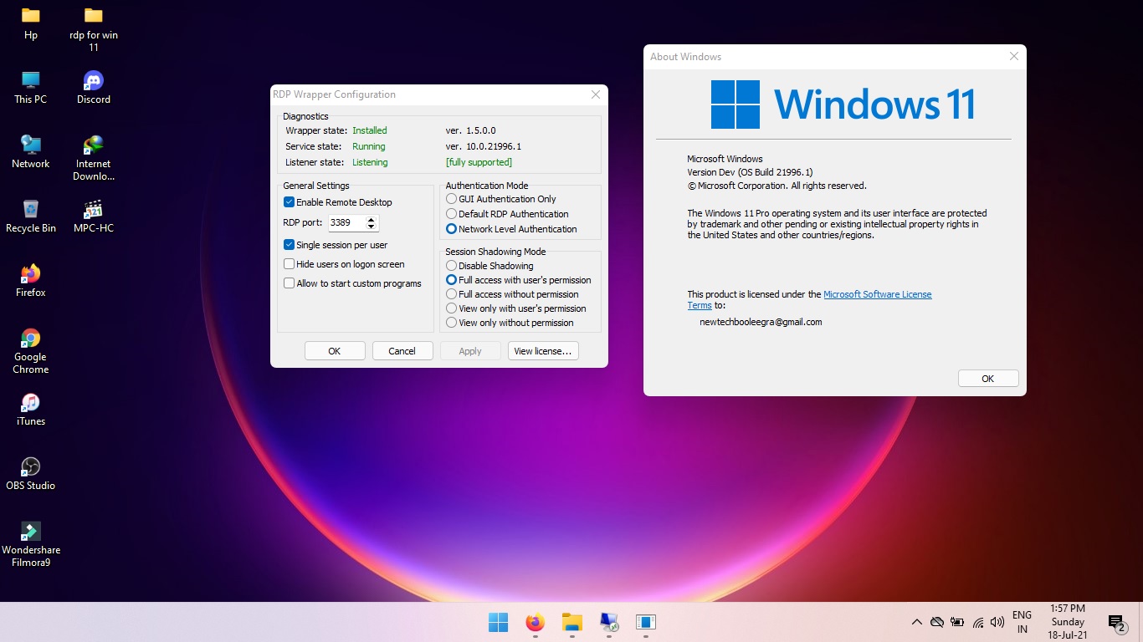
Task: Close the About Windows dialog
Action: (x=1014, y=57)
